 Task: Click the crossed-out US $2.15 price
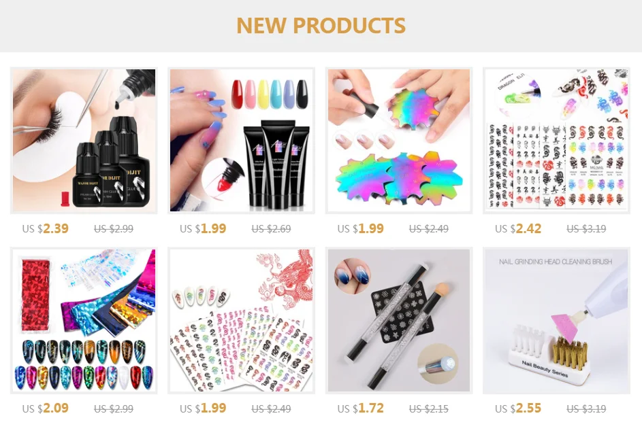point(429,408)
